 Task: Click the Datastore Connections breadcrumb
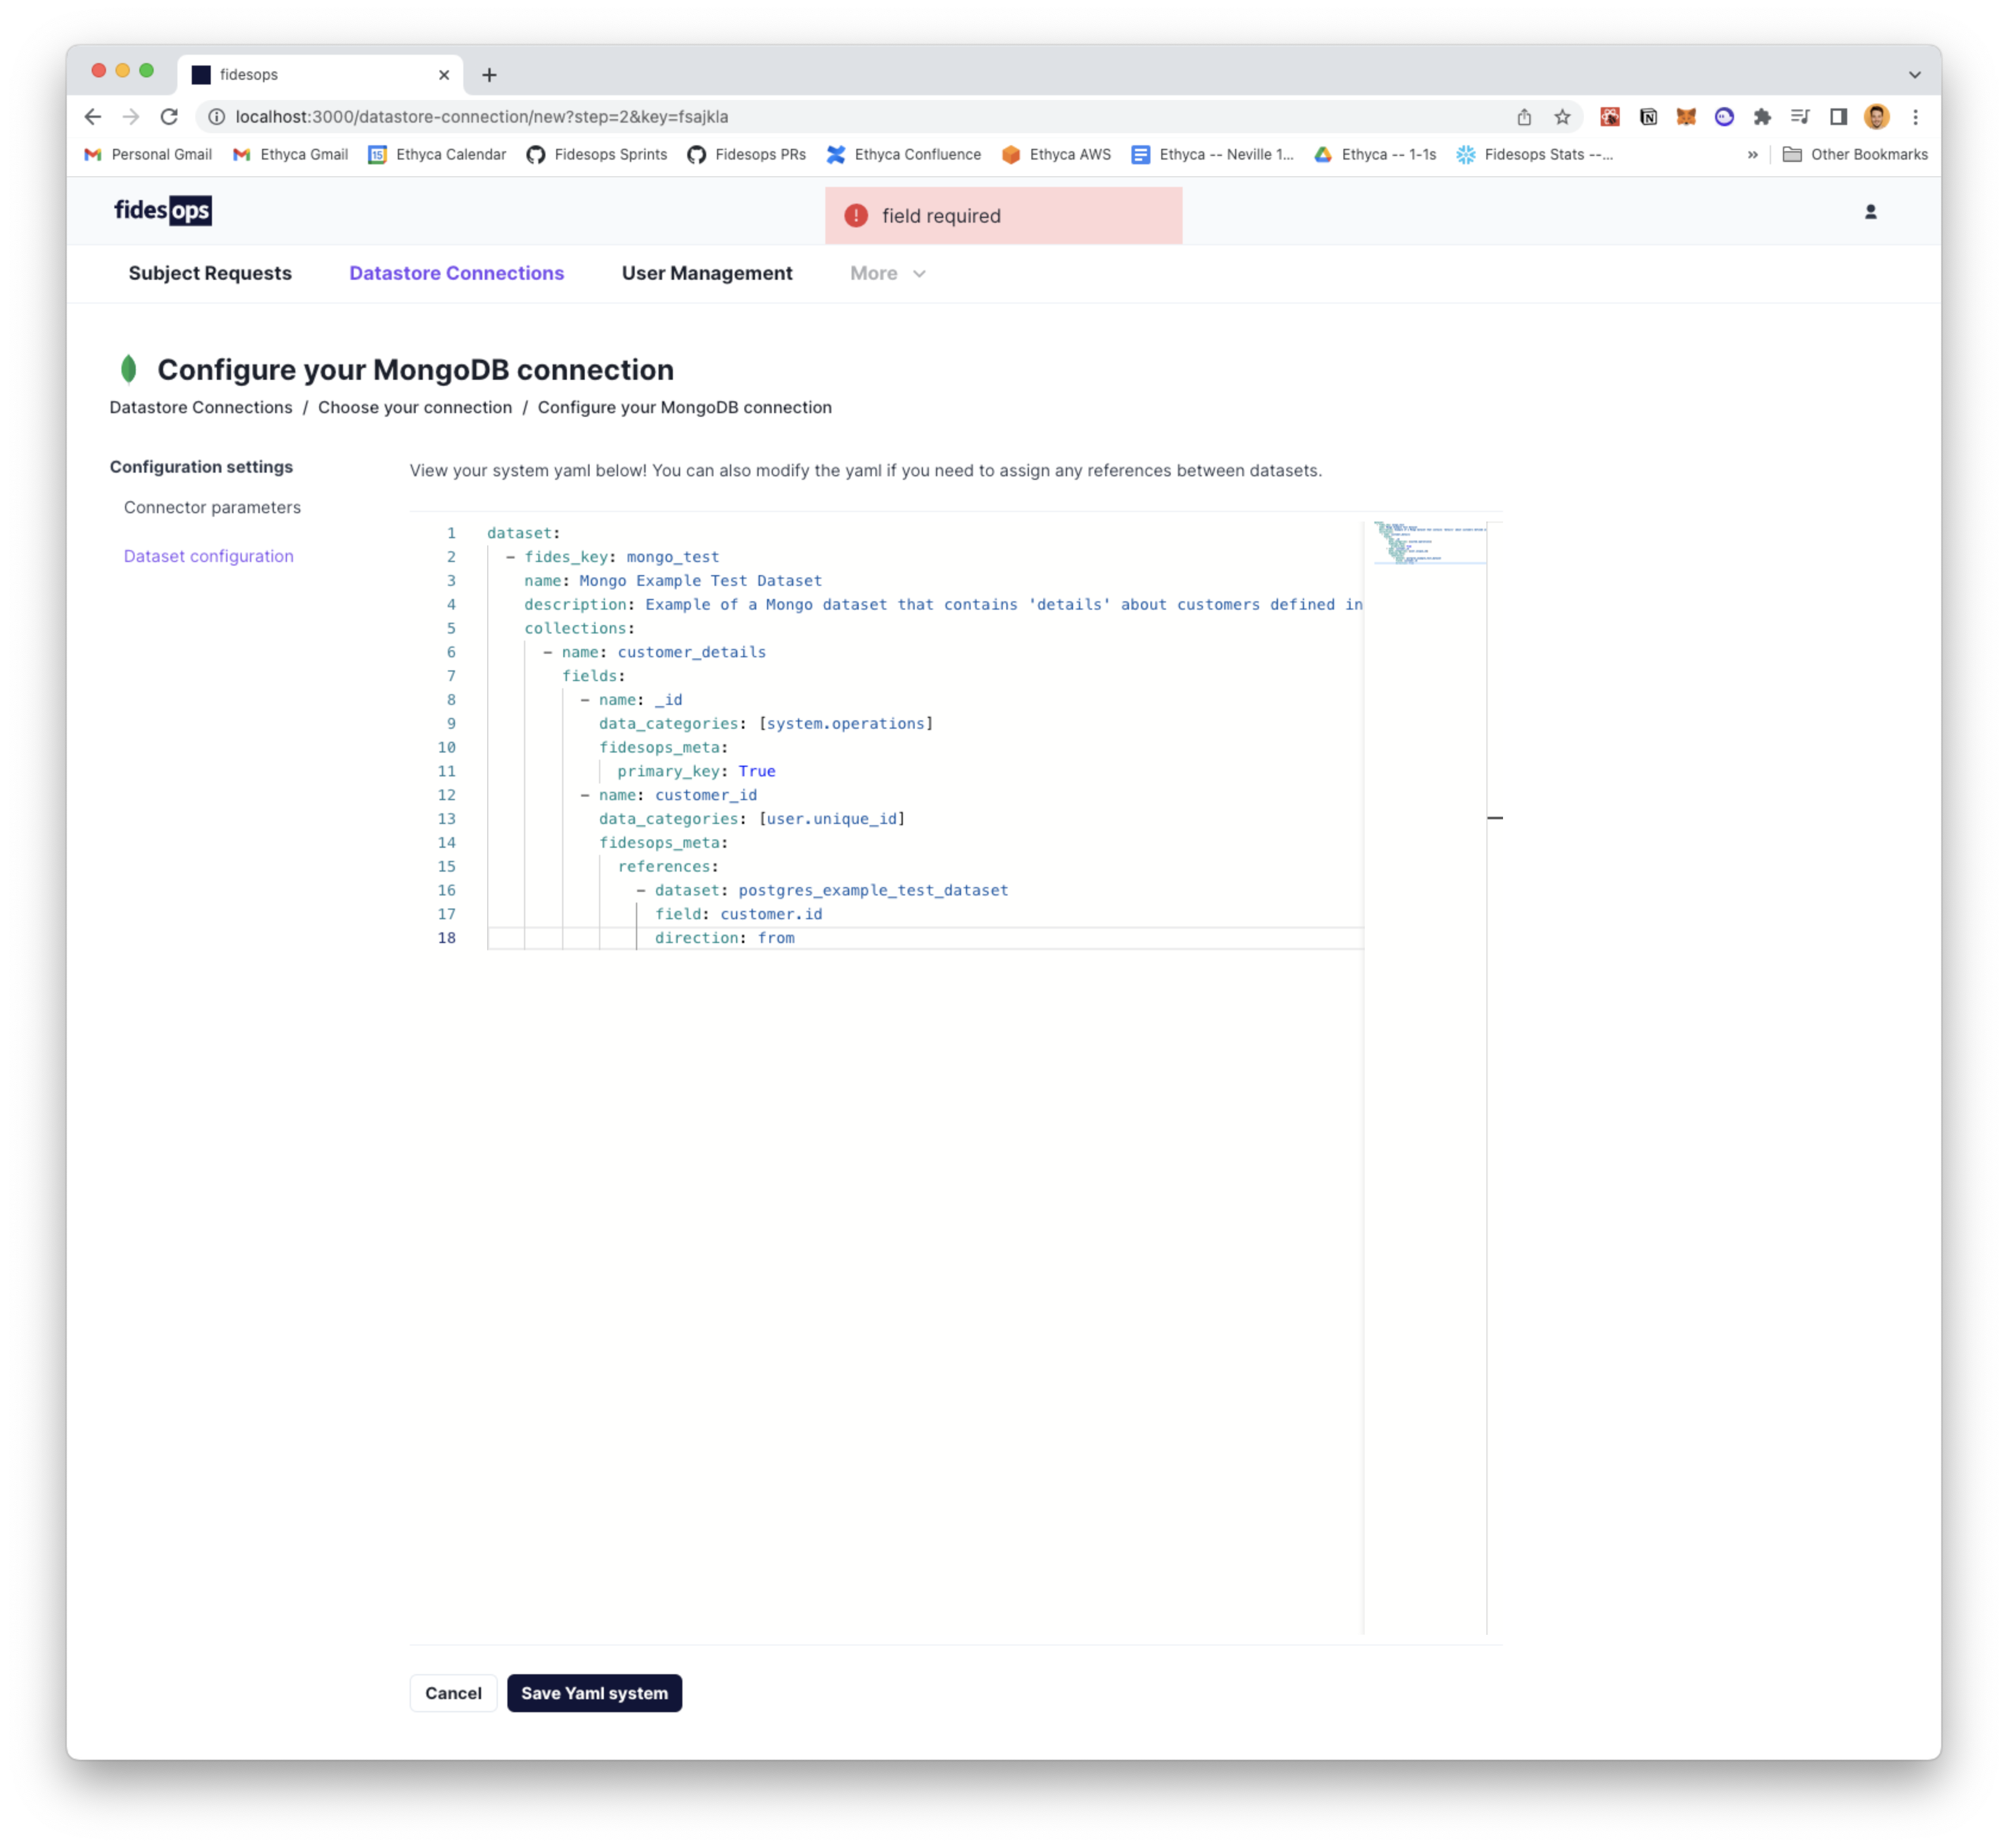pos(201,407)
